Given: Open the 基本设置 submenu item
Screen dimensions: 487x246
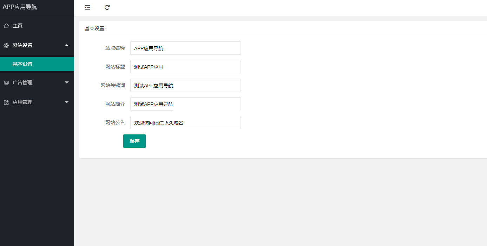Looking at the screenshot, I should [37, 64].
